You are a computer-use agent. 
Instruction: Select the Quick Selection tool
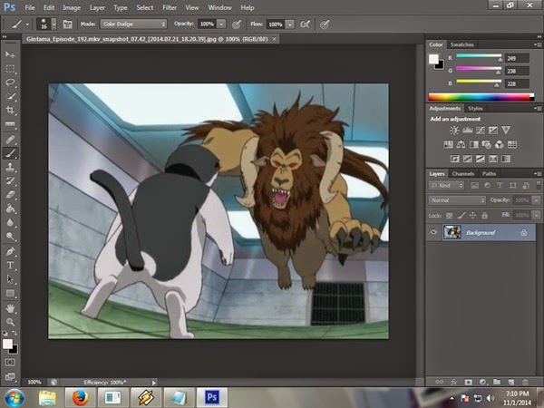10,96
